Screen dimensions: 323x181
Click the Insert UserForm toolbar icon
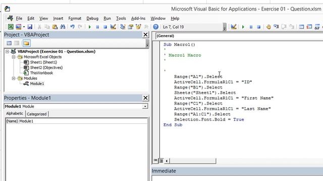point(19,27)
